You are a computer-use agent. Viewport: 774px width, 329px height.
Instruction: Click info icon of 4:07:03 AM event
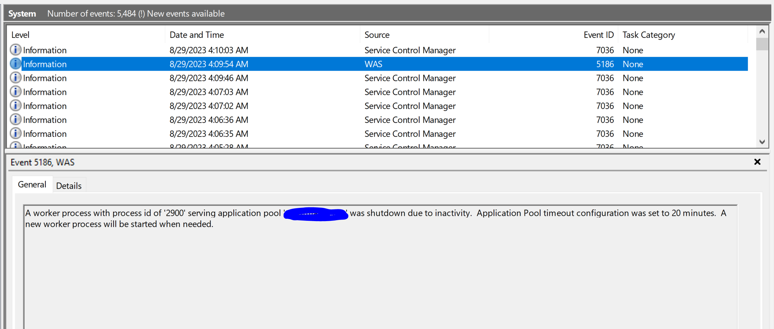coord(15,92)
